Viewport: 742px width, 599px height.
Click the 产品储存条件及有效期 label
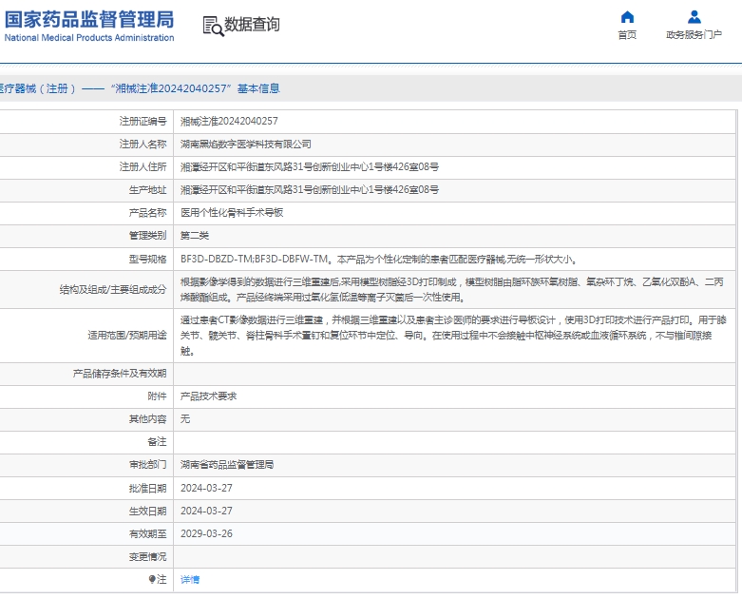point(120,374)
